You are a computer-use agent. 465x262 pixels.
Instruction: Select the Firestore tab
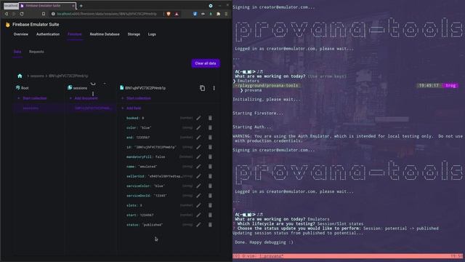click(x=74, y=34)
